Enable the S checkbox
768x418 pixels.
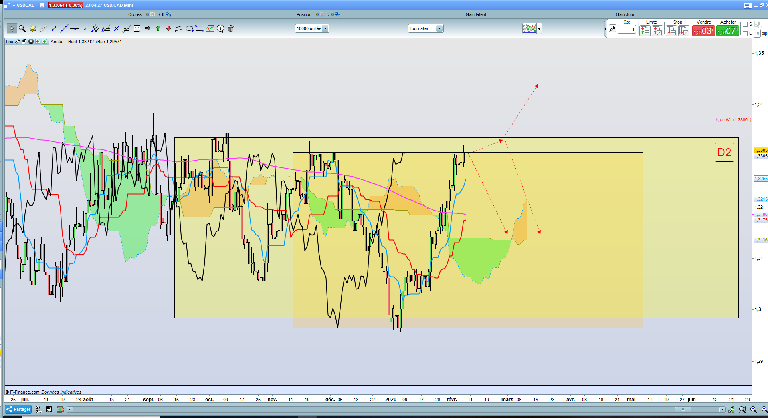click(745, 24)
